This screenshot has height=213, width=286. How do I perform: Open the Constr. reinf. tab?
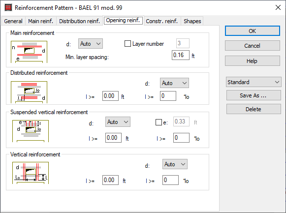[x=162, y=21]
